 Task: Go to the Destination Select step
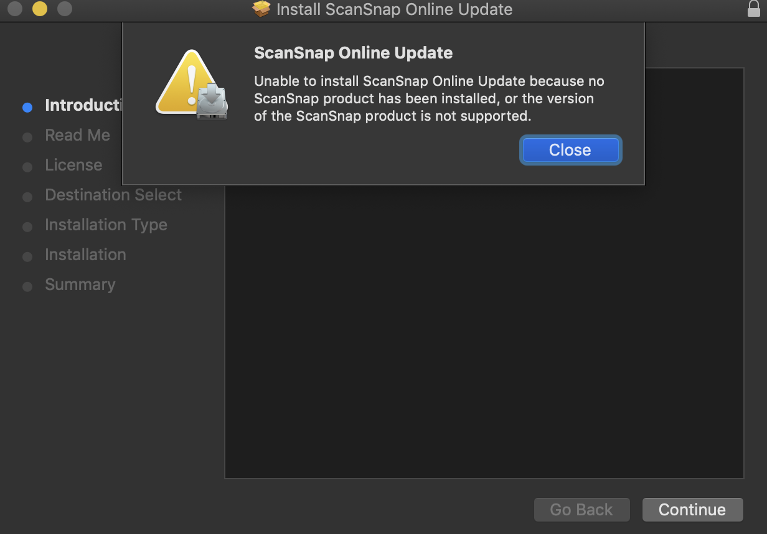click(x=113, y=195)
